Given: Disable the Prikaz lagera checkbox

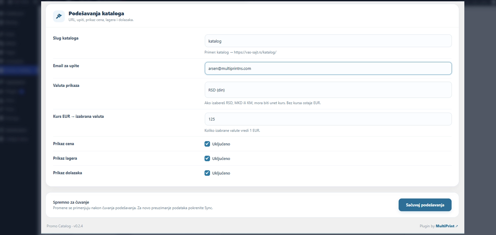Looking at the screenshot, I should pyautogui.click(x=207, y=158).
